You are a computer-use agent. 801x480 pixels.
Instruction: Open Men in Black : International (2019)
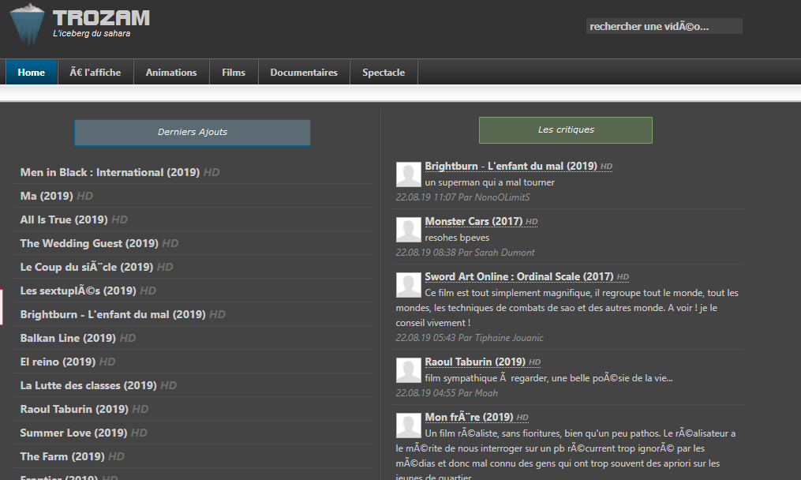point(110,172)
